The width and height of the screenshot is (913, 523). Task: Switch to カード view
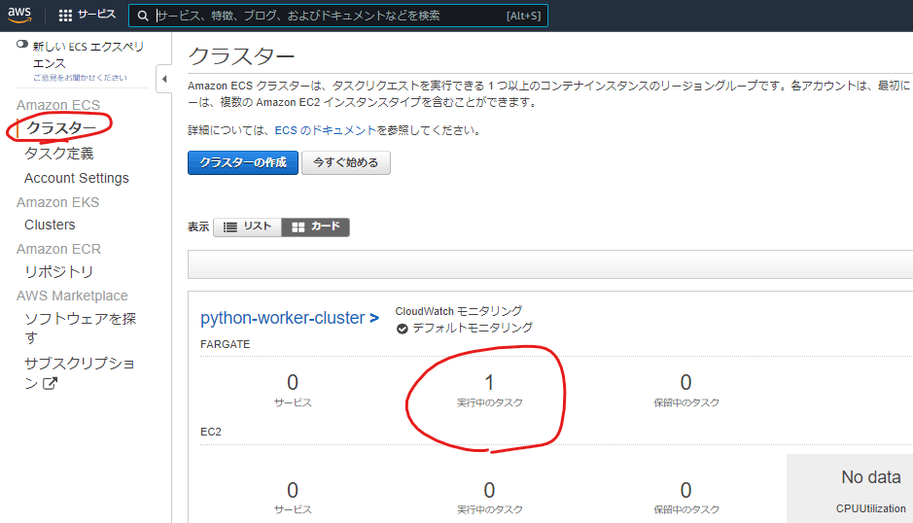(x=316, y=227)
